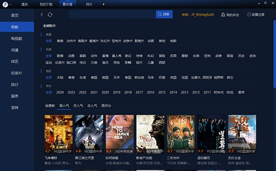This screenshot has width=276, height=171.
Task: Select 电视剧 in the sidebar
Action: (x=17, y=39)
